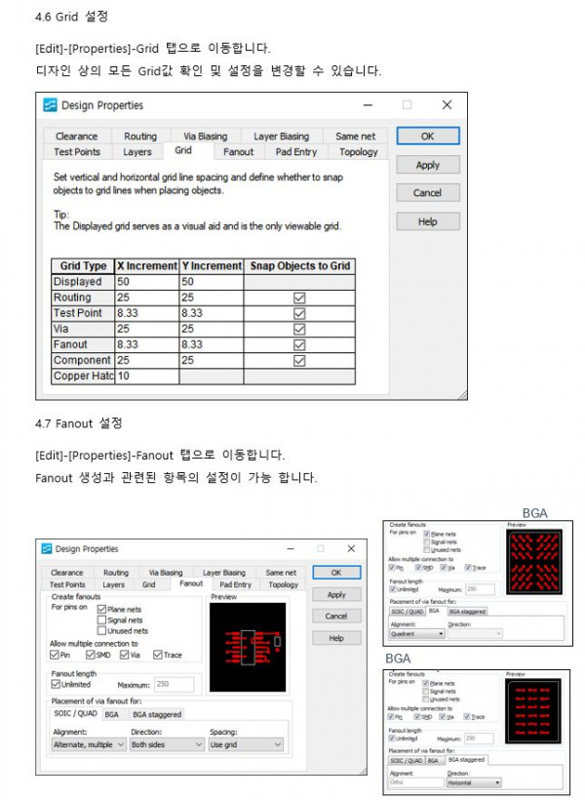Open Clearance tab in Grid dialog

point(76,137)
